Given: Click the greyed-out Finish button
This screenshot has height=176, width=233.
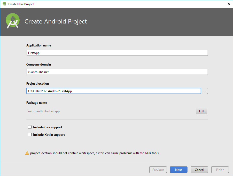Looking at the screenshot, I should (x=220, y=170).
